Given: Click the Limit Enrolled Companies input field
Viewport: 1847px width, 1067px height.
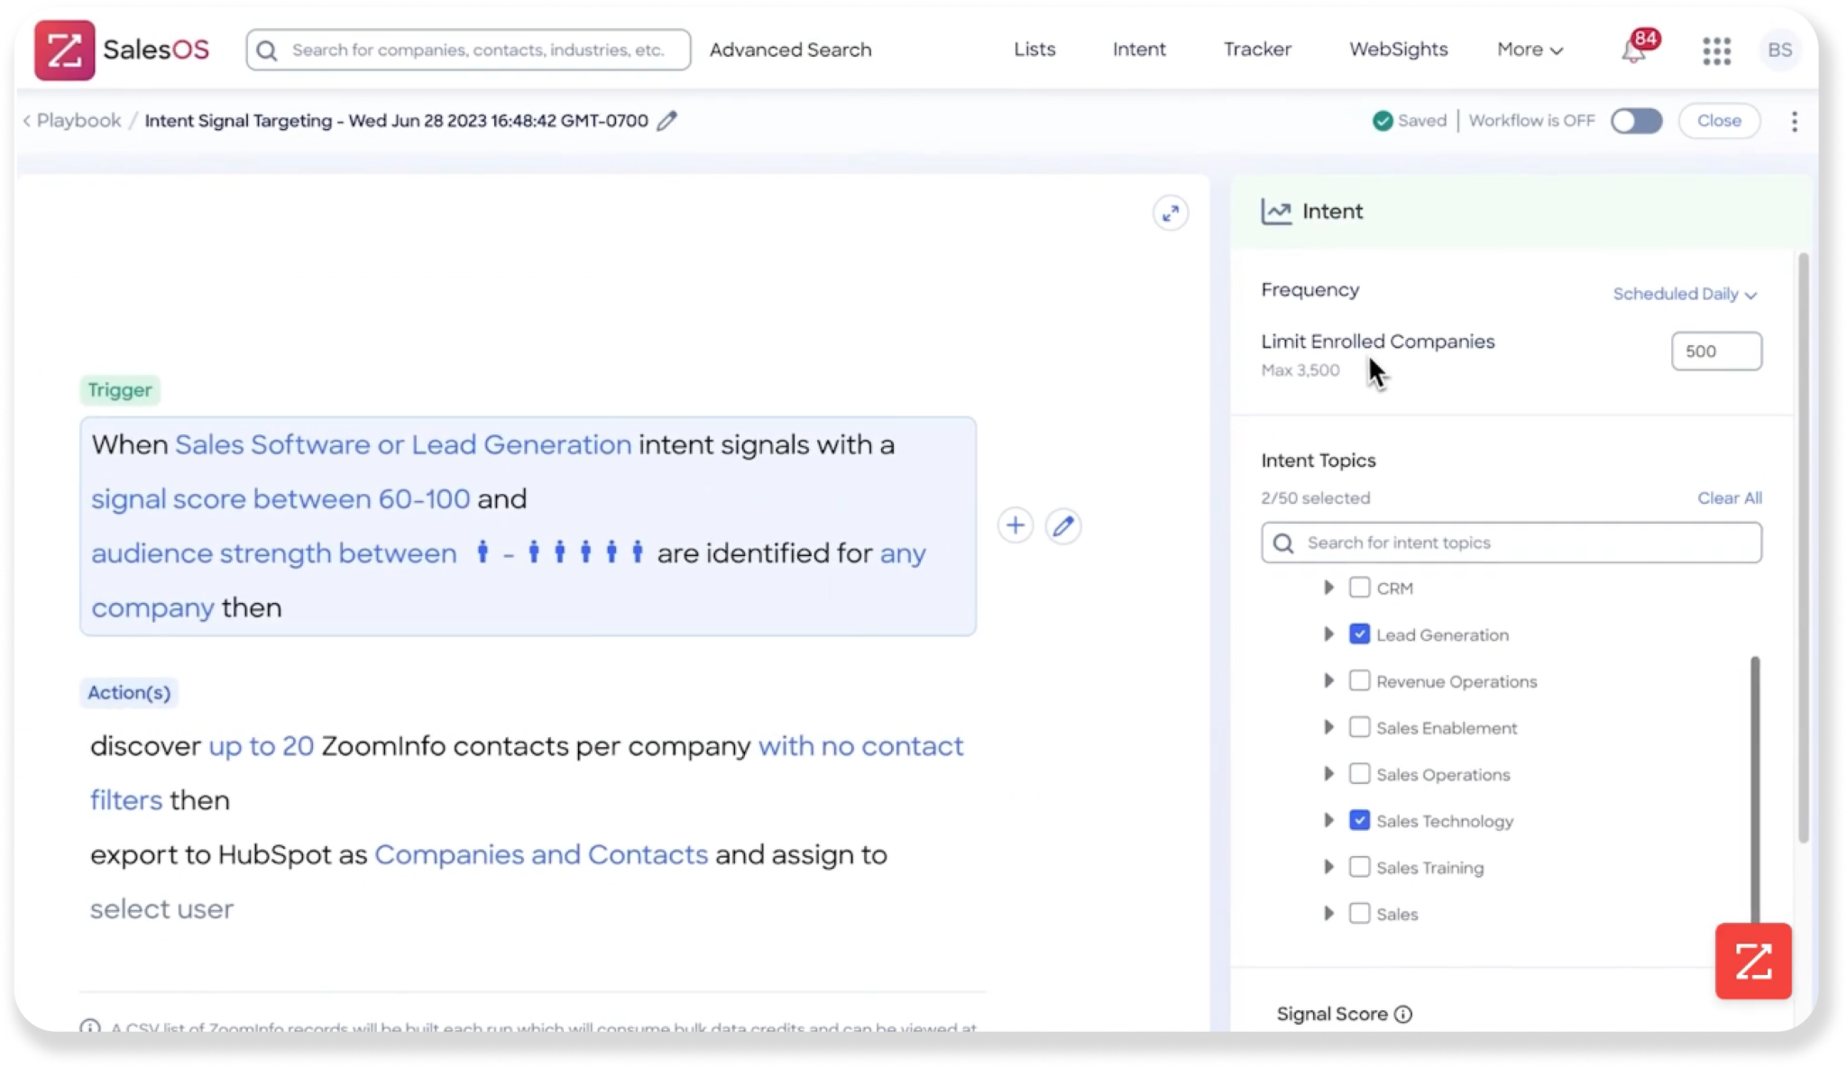Looking at the screenshot, I should click(x=1715, y=351).
